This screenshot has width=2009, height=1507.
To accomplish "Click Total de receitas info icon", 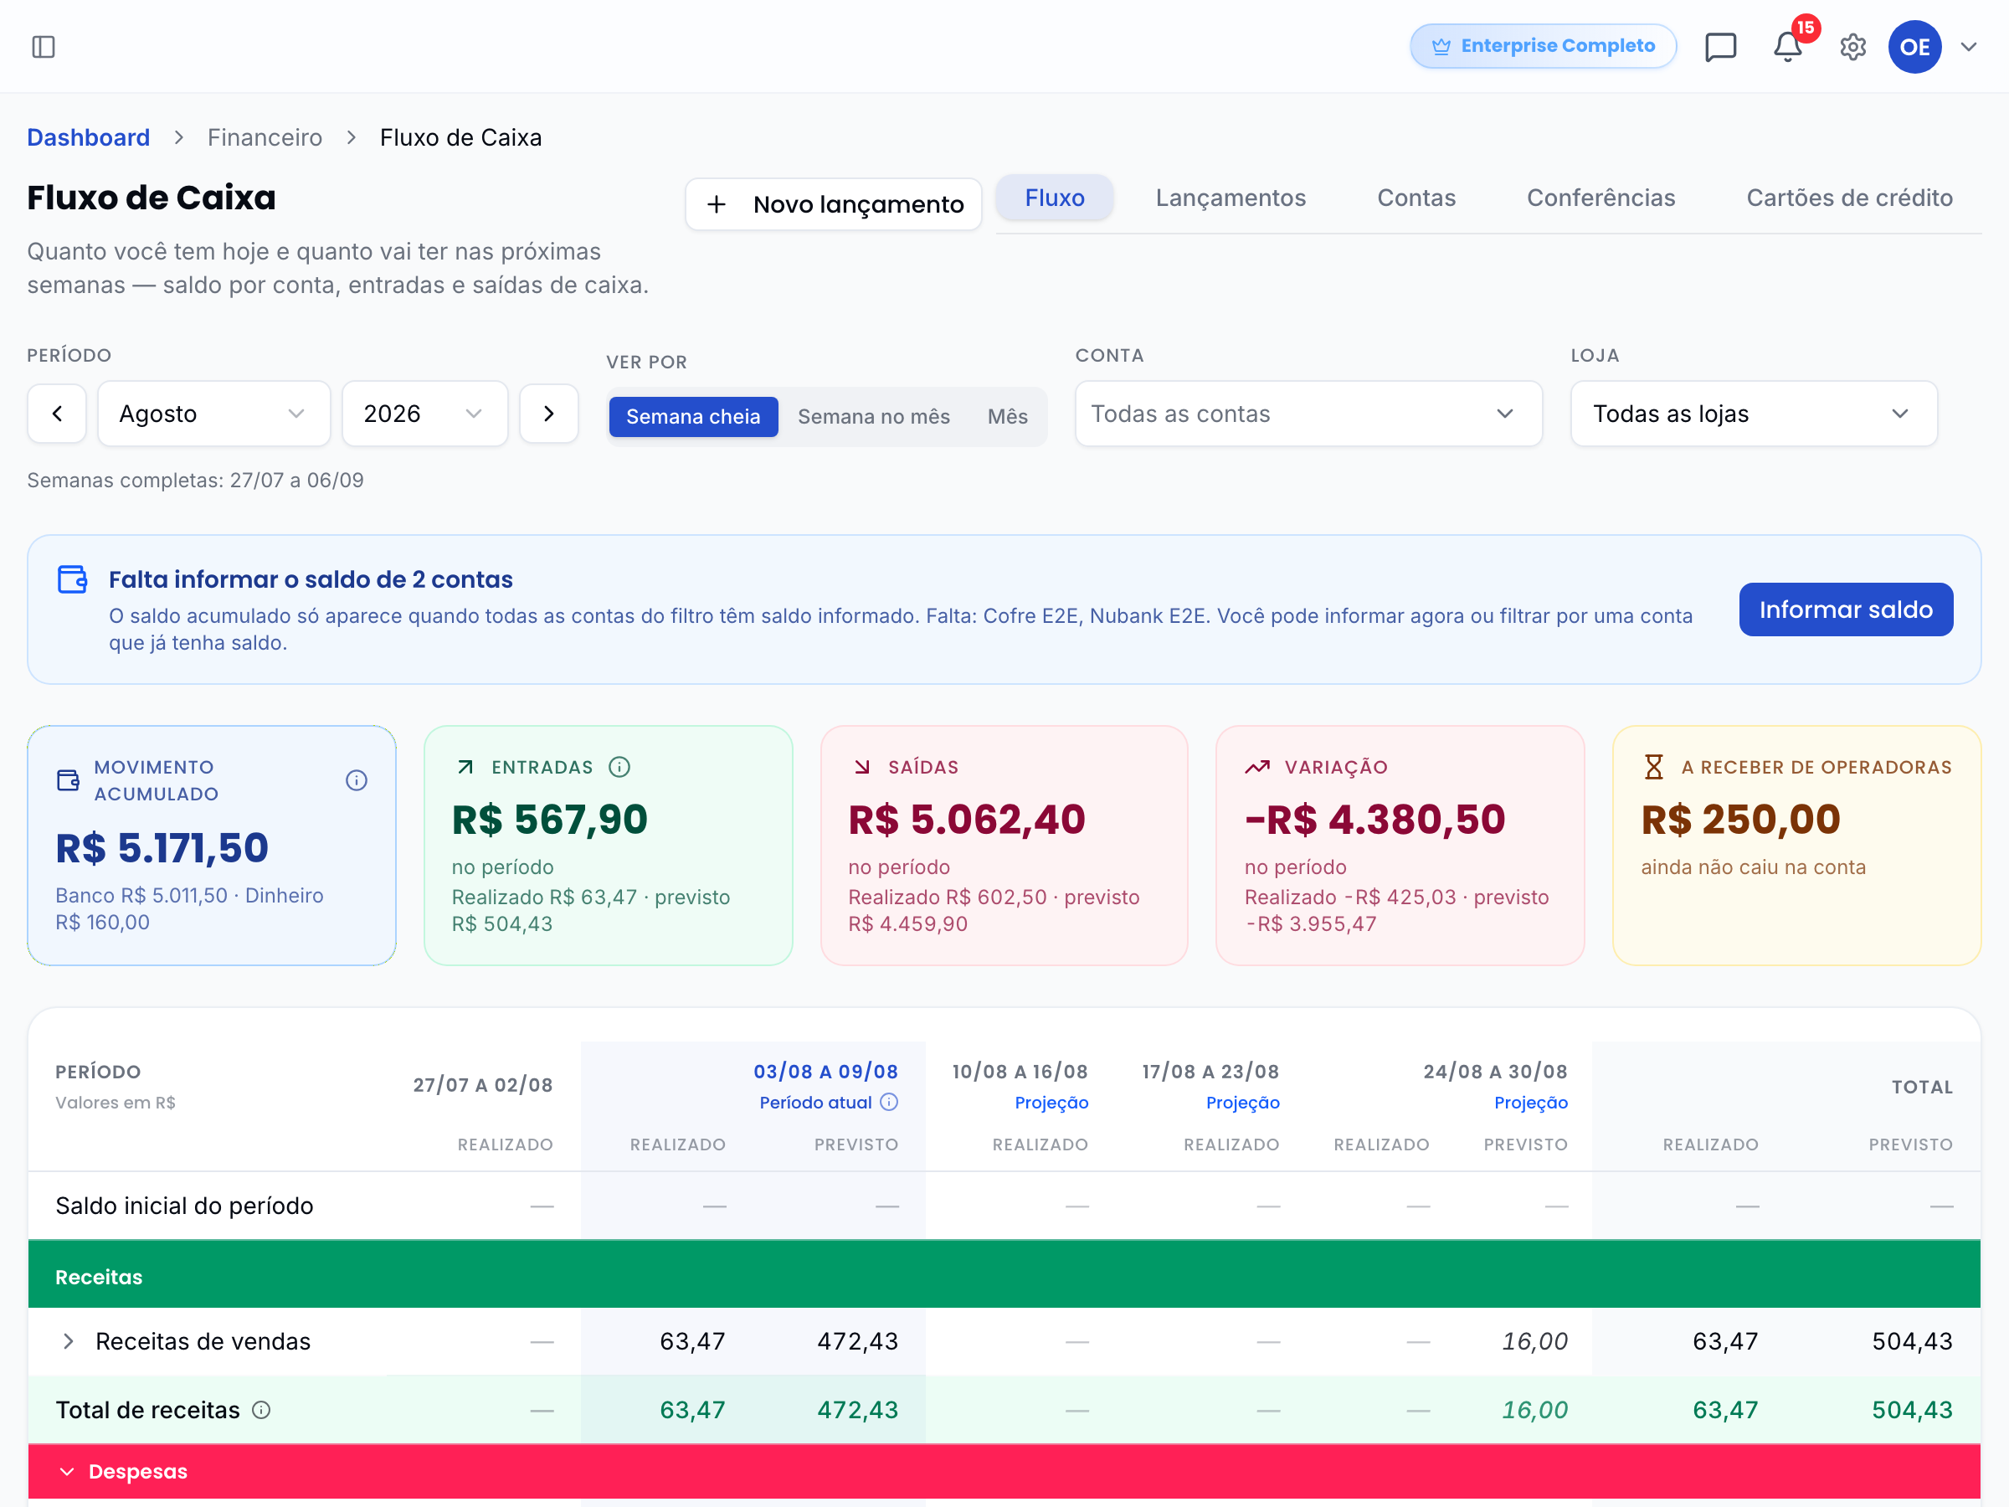I will click(x=261, y=1411).
